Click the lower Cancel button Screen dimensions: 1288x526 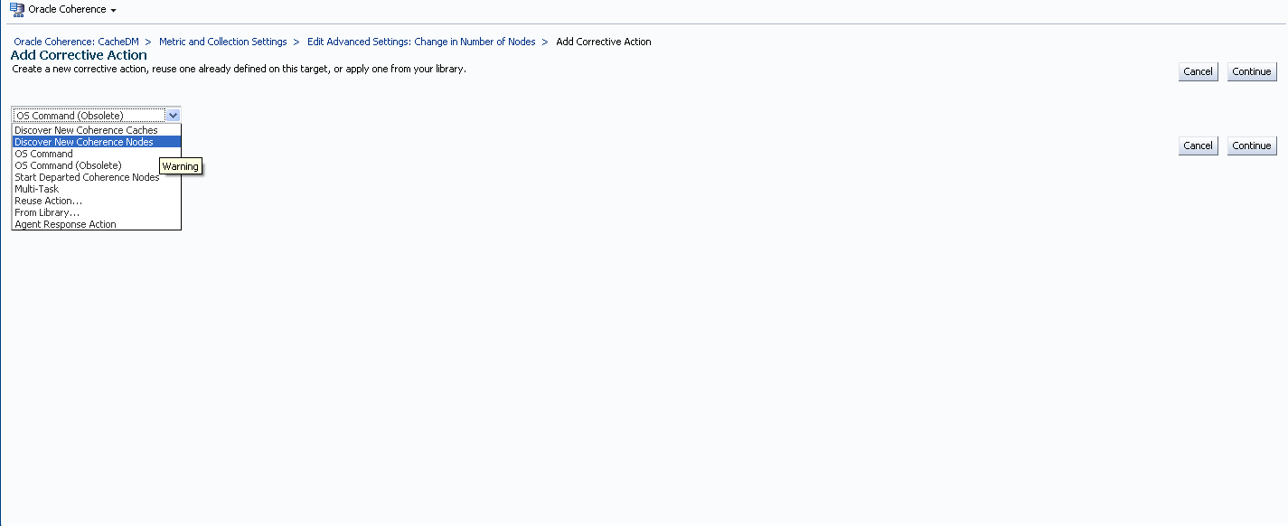[1198, 146]
